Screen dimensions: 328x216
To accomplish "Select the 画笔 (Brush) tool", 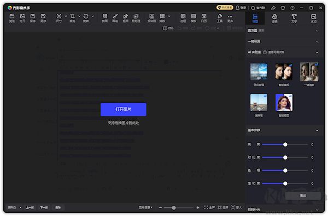I will [x=115, y=18].
